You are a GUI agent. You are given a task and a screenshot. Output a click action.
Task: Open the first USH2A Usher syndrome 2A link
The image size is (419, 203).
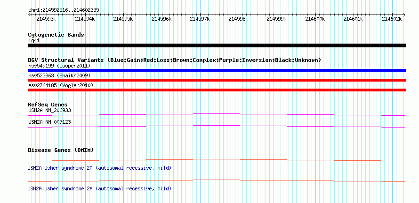click(99, 168)
